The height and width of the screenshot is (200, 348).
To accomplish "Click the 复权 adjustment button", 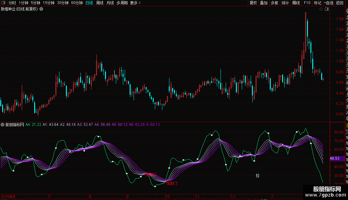I will point(253,3).
